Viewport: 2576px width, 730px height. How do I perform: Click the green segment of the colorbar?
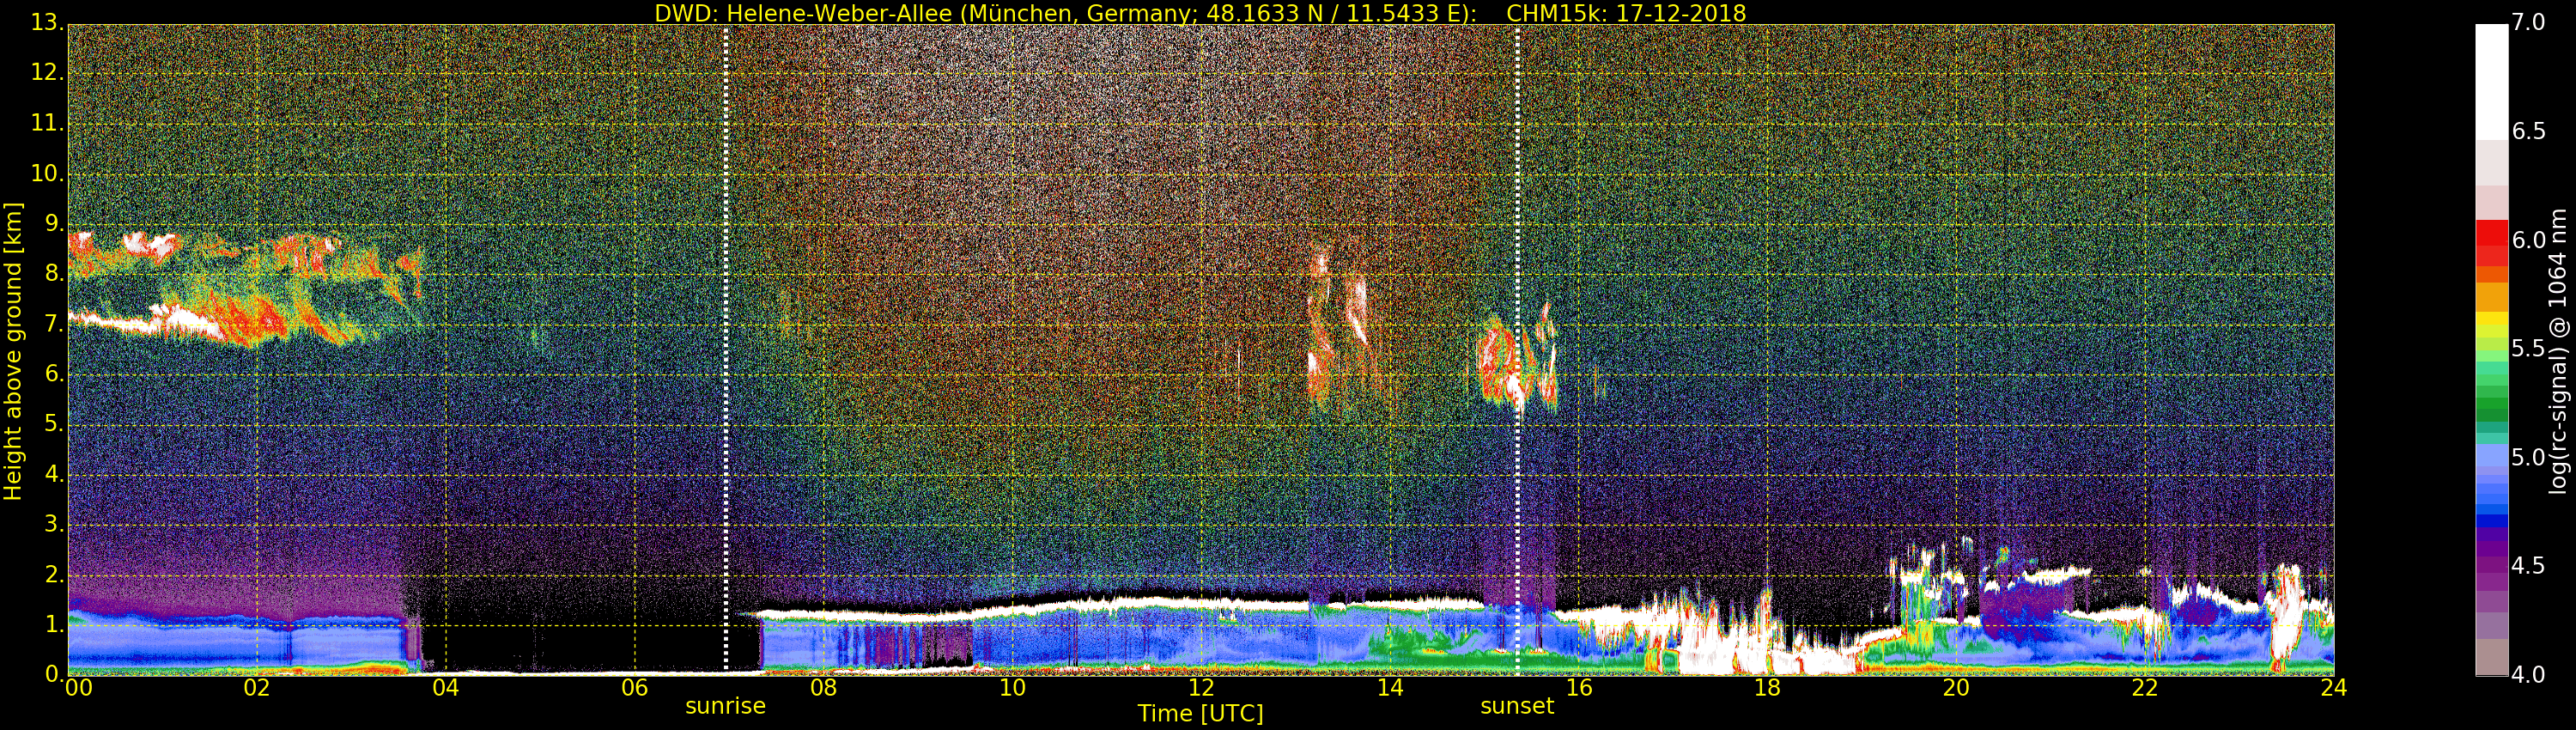point(2491,398)
